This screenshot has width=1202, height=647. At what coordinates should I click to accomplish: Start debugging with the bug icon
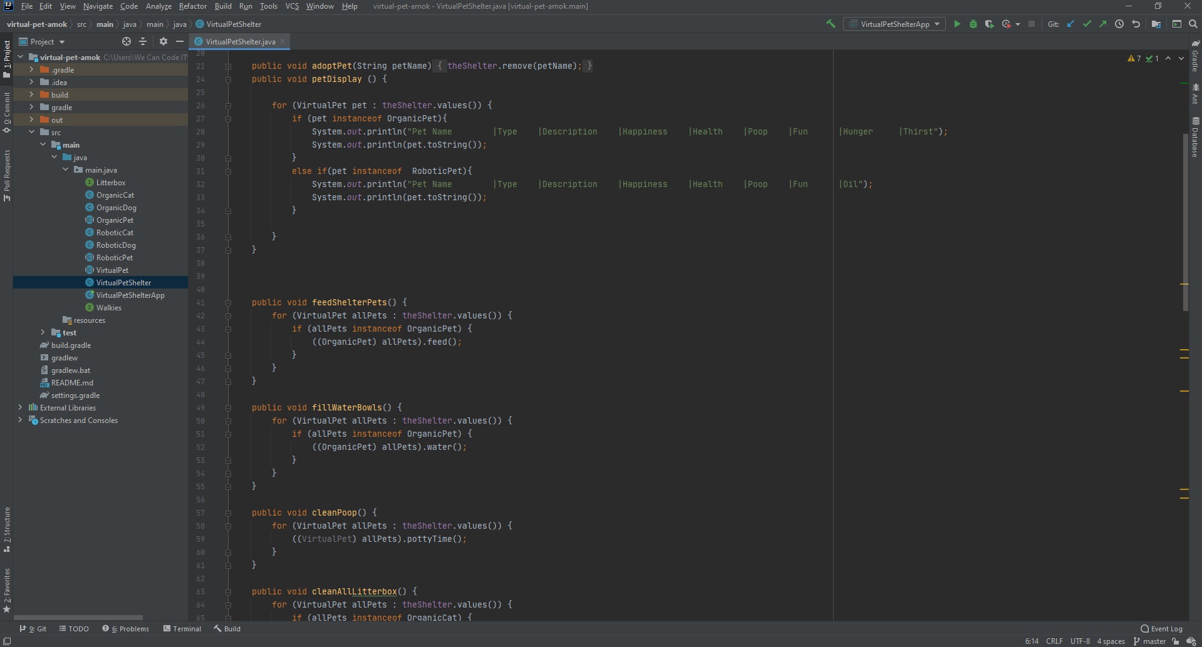(973, 24)
